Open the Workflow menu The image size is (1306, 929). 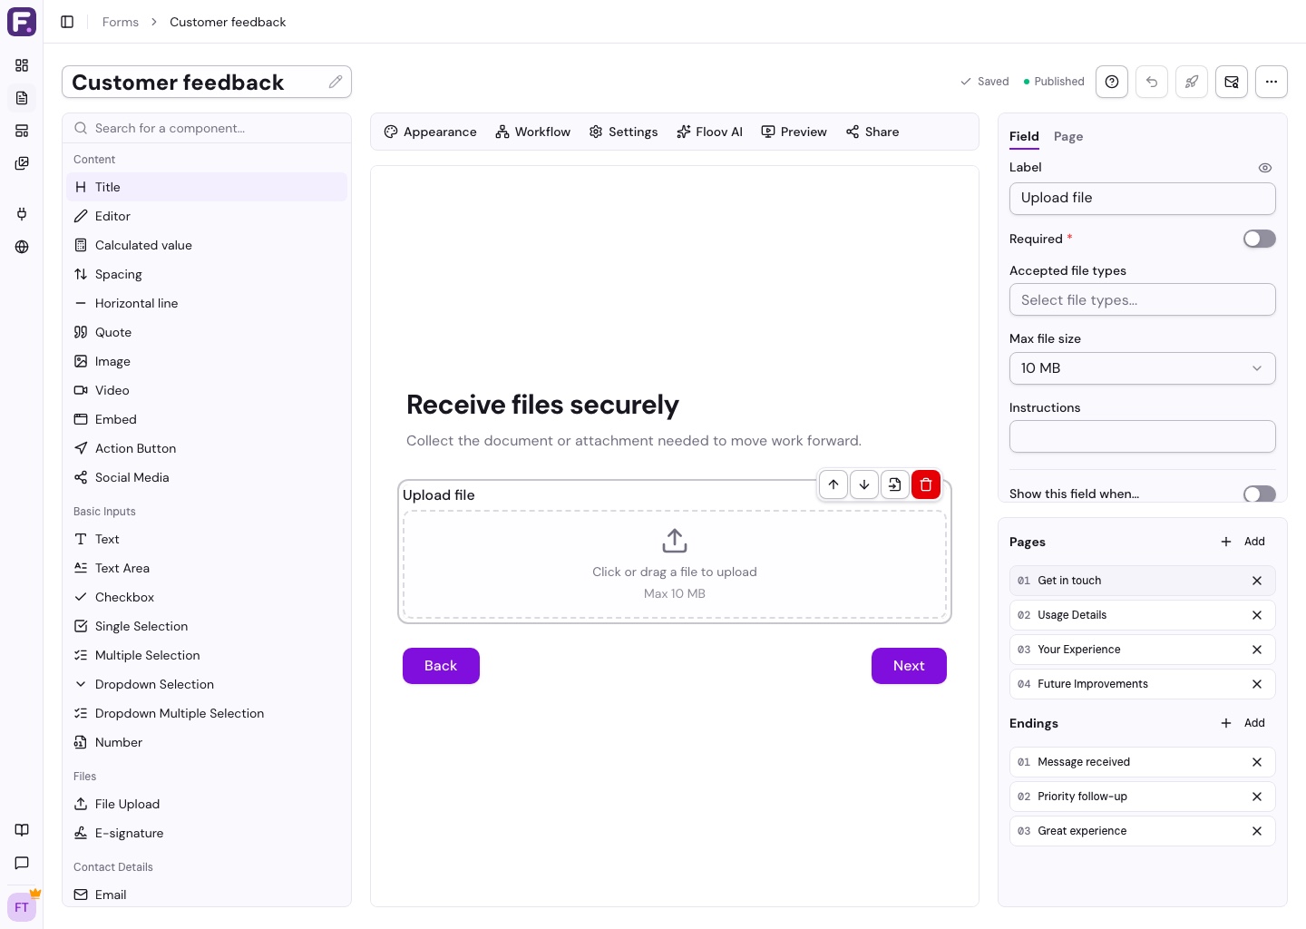tap(533, 132)
